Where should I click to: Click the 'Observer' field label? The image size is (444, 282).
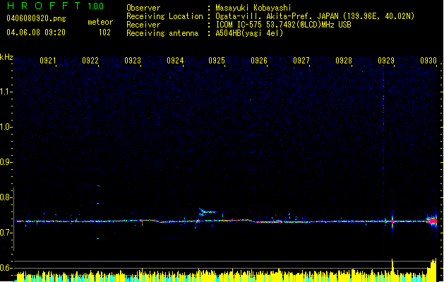pos(143,8)
